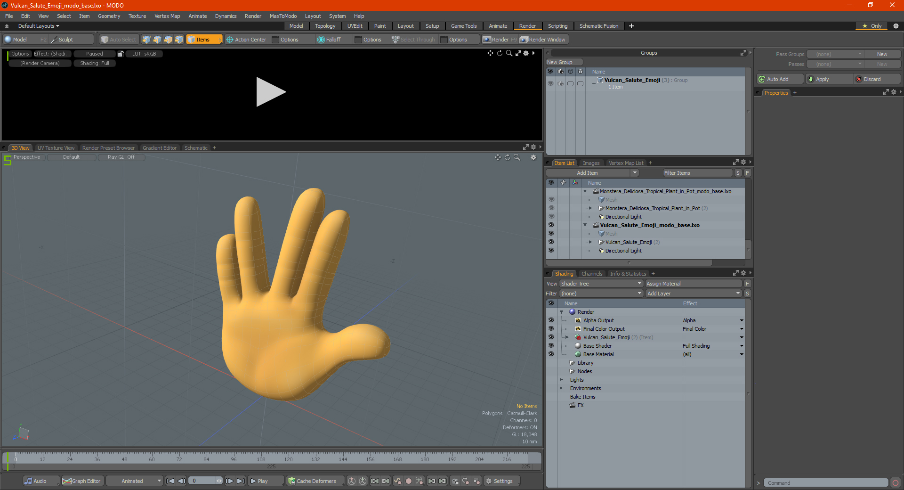Click the Filter Items field

click(x=698, y=173)
